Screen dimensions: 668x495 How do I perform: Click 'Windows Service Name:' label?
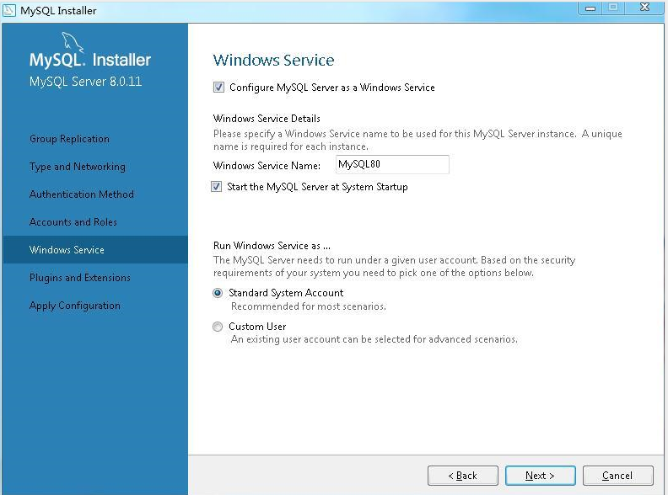[267, 166]
